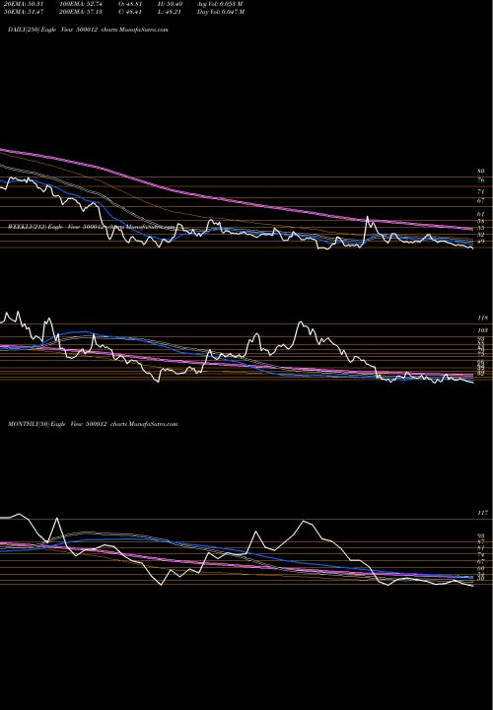Click the 117 price level on monthly chart
Image resolution: width=493 pixels, height=710 pixels.
482,513
